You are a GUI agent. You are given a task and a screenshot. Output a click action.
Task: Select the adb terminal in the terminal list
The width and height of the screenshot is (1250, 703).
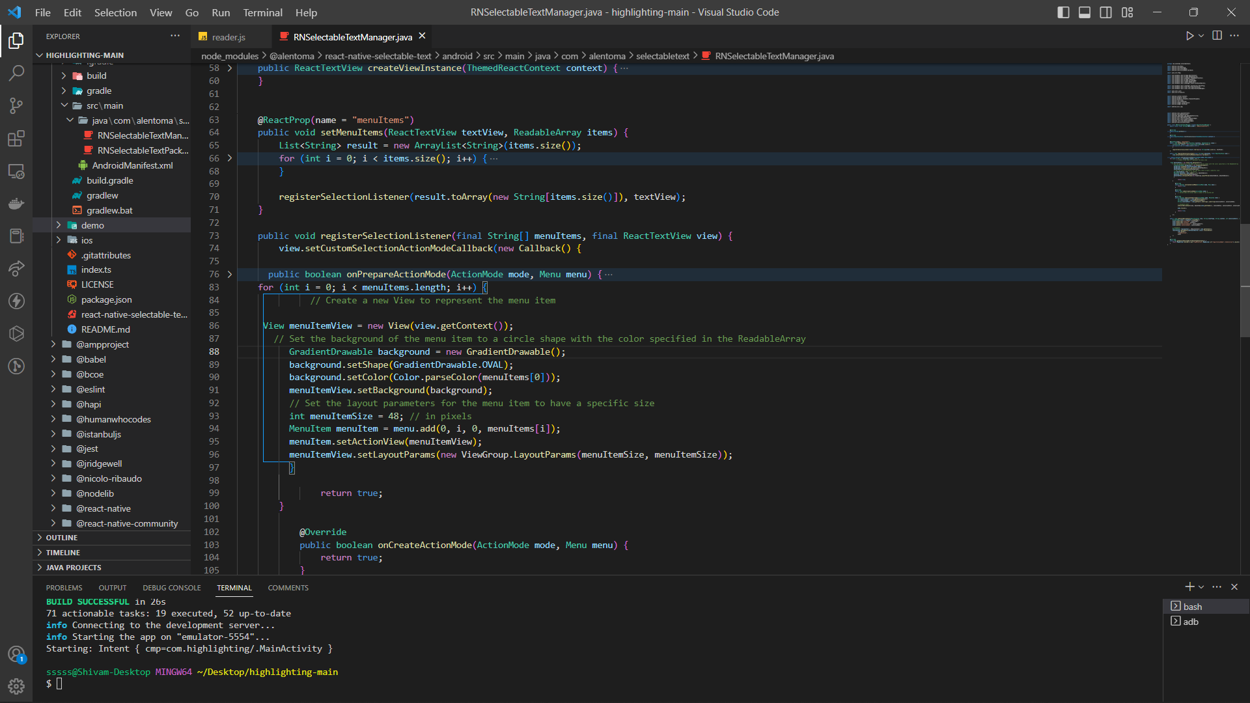tap(1192, 621)
